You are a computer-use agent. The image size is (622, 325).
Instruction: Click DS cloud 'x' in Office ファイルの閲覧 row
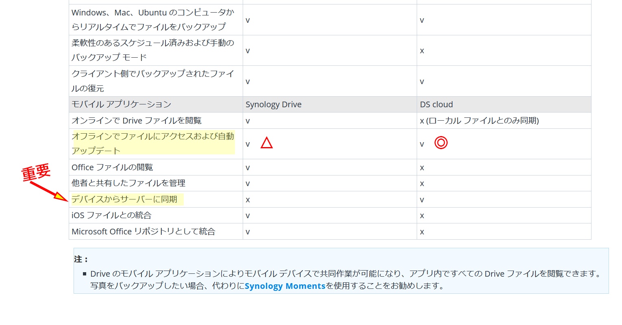click(422, 168)
